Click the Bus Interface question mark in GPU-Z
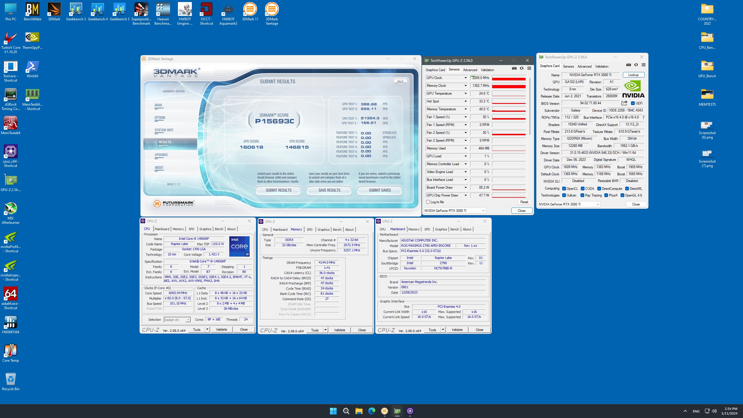The height and width of the screenshot is (418, 743). click(643, 117)
